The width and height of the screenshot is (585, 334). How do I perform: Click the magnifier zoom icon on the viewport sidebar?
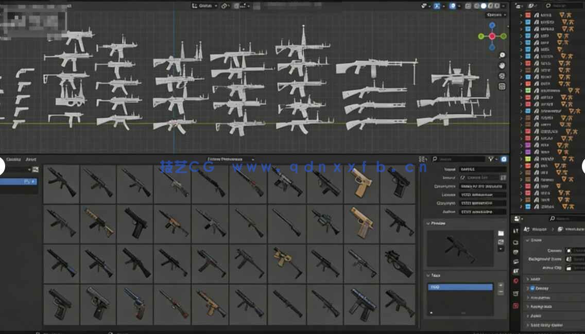point(502,55)
